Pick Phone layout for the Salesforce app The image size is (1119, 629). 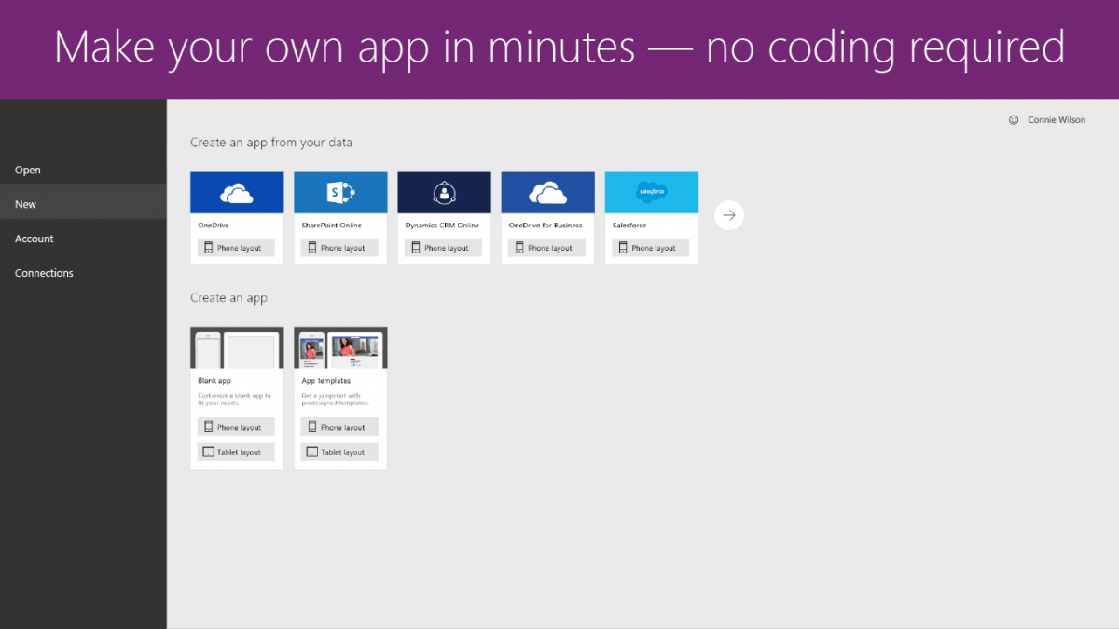[651, 247]
